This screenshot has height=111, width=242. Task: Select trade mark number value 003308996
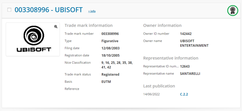tap(110, 34)
